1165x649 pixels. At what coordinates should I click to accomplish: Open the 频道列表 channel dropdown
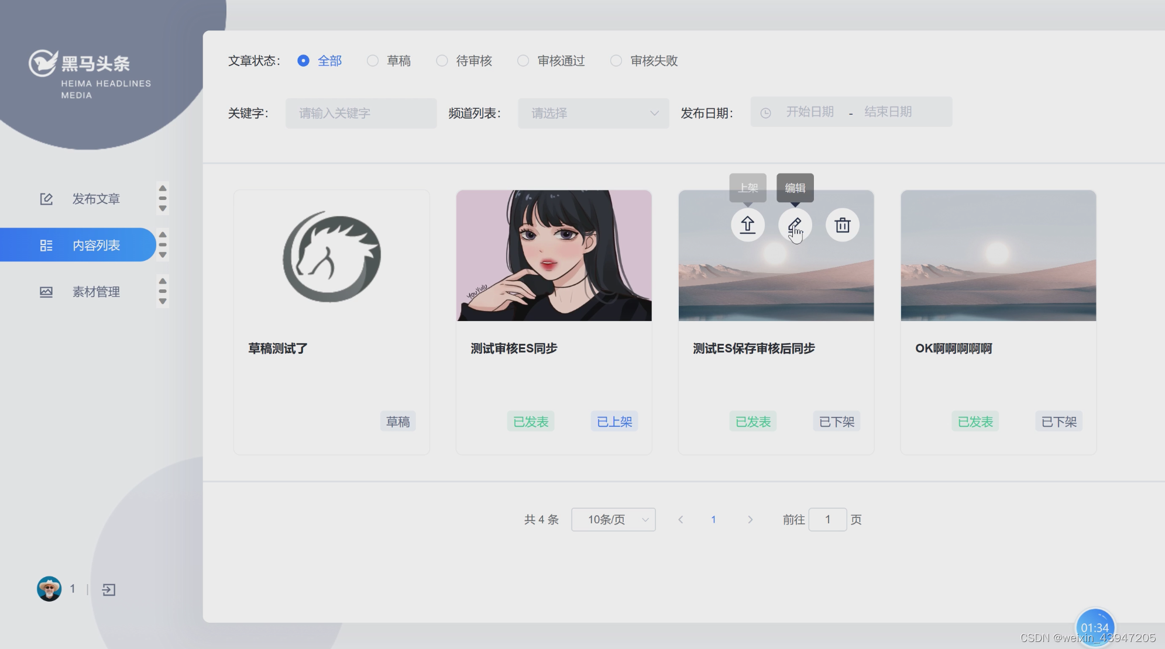click(593, 113)
